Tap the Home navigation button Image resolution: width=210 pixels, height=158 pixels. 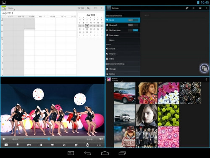[105, 153]
